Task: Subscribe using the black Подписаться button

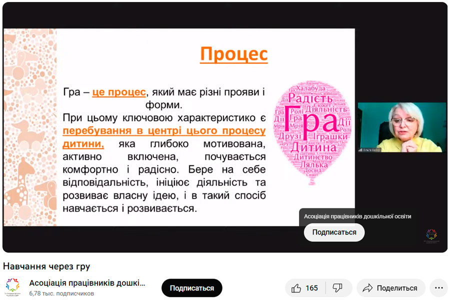Action: [x=191, y=288]
